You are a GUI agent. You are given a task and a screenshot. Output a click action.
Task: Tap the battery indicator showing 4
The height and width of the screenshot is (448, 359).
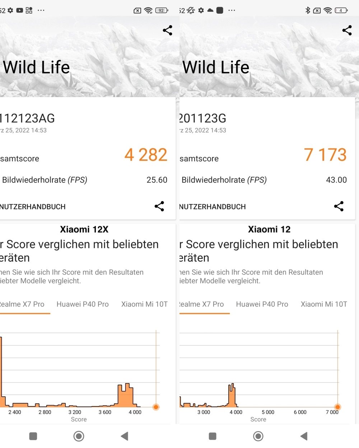[x=341, y=10]
